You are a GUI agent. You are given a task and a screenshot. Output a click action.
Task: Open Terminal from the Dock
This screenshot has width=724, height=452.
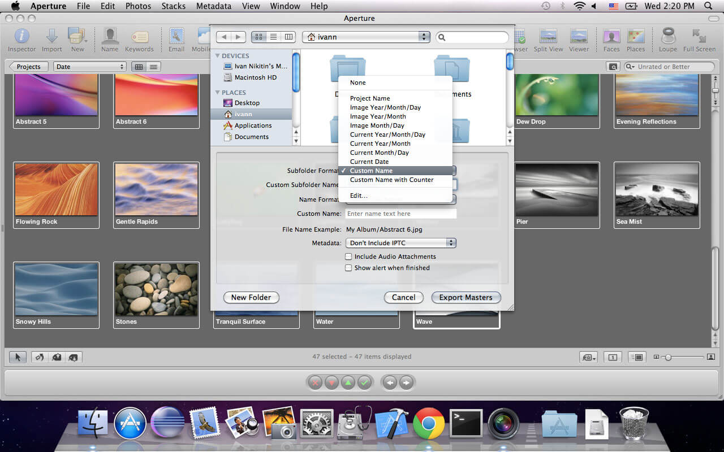tap(466, 423)
